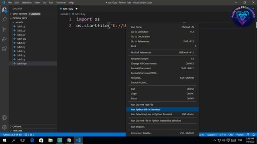Select Go to Definition

[162, 32]
